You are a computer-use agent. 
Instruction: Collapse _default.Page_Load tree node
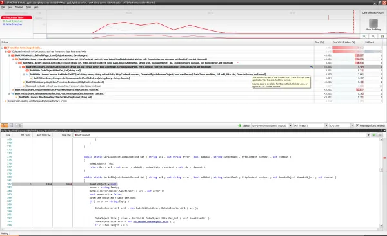[10, 55]
